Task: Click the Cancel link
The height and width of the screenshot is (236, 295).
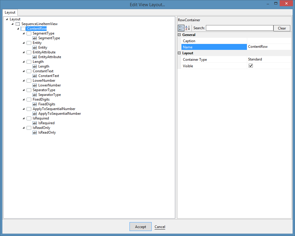Action: click(160, 227)
